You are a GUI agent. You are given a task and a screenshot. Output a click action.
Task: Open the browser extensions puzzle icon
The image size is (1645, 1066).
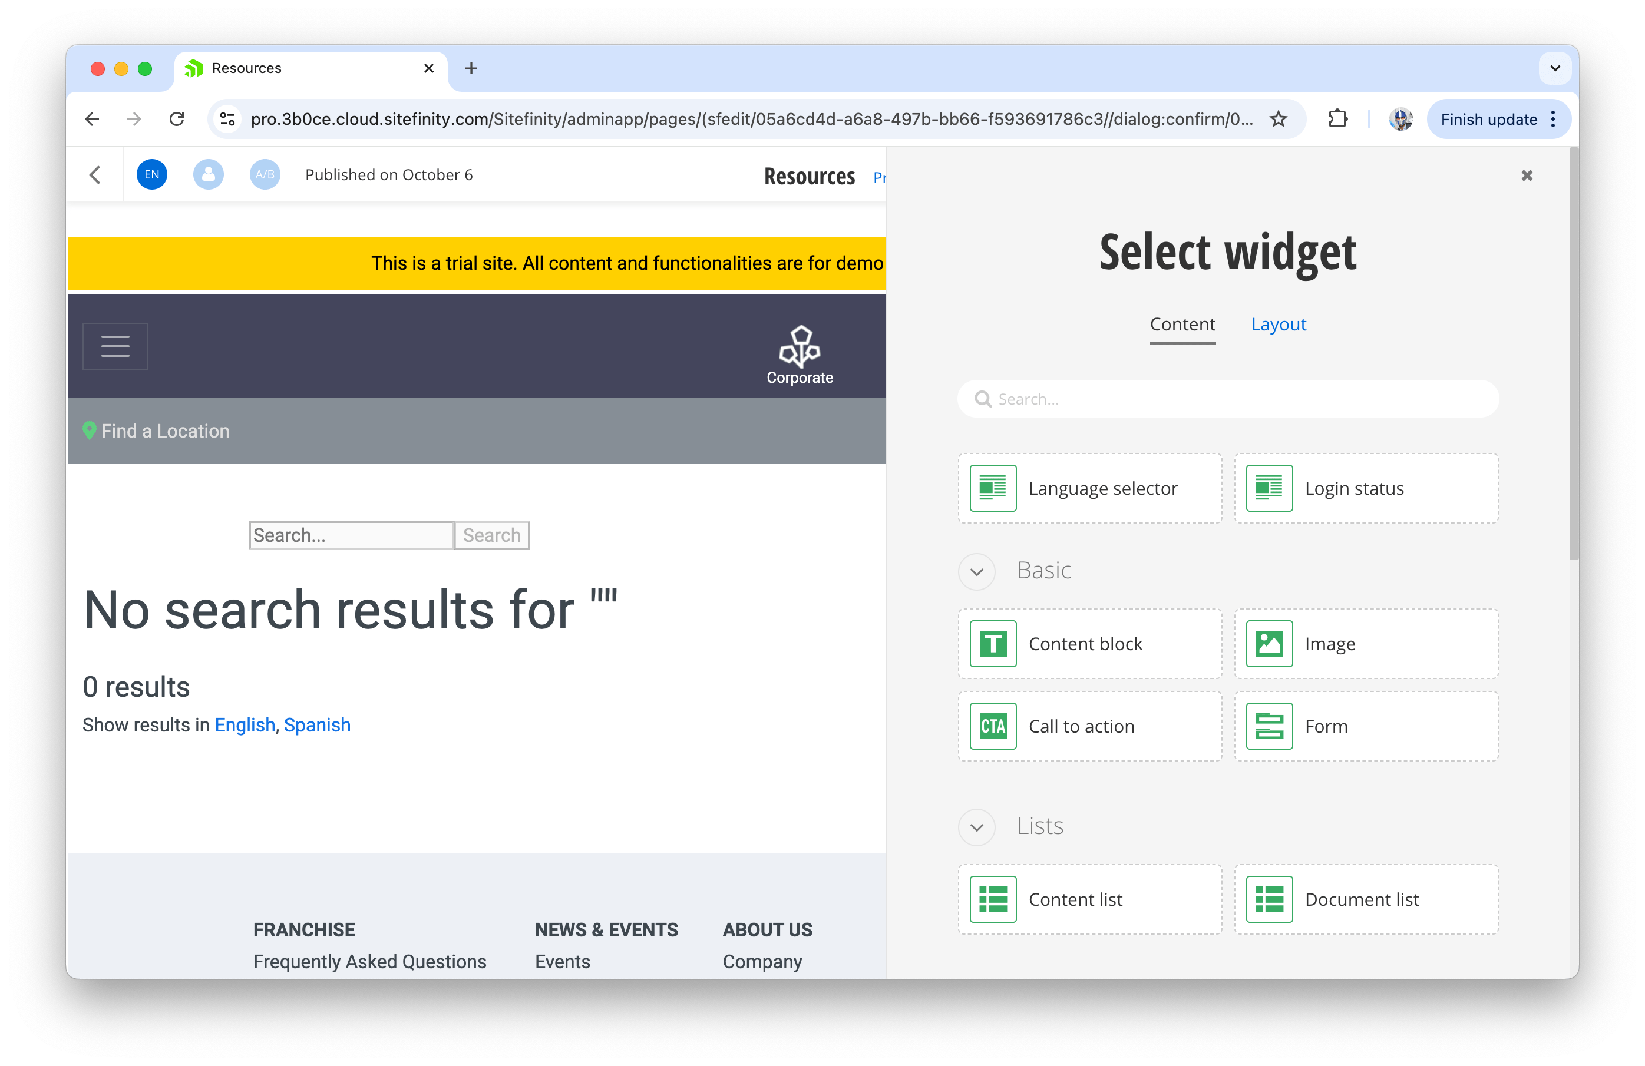1338,119
